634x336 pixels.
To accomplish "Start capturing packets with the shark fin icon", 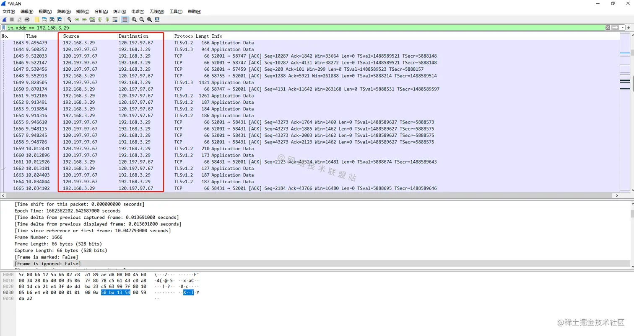I will (5, 19).
